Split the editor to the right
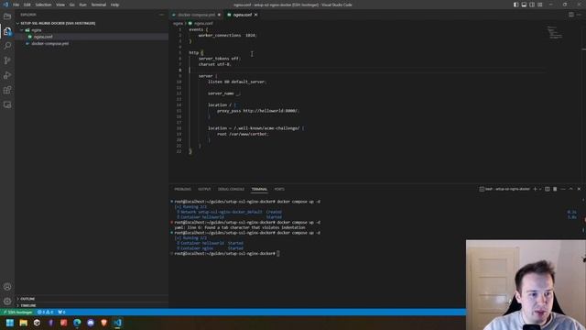 [x=571, y=15]
